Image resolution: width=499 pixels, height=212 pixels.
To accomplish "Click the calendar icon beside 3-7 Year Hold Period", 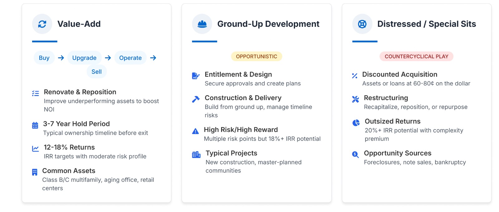I will [x=35, y=125].
